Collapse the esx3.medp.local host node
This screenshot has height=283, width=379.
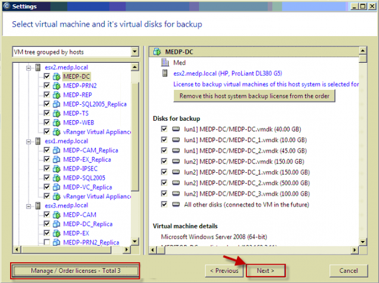pyautogui.click(x=28, y=206)
